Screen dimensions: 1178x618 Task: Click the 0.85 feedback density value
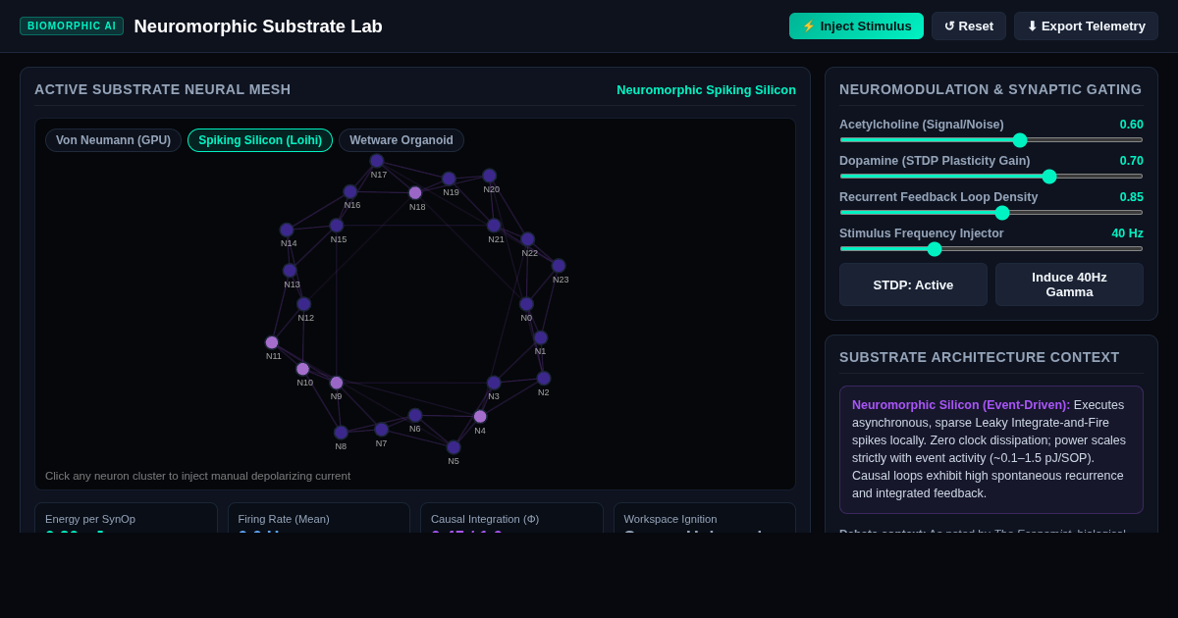[1131, 197]
